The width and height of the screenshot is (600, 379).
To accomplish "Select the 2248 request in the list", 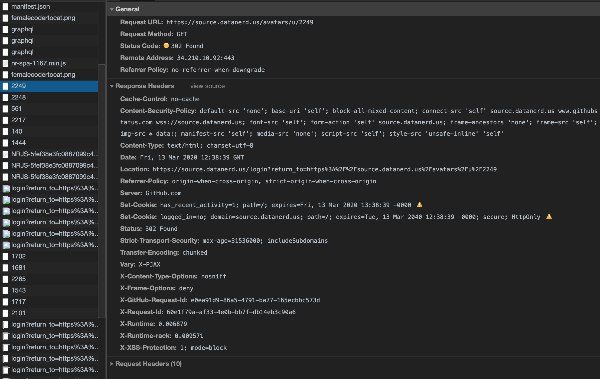I will click(x=19, y=97).
